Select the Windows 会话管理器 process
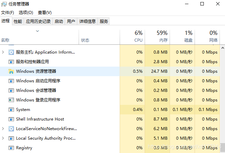225x153 pixels. click(x=36, y=91)
